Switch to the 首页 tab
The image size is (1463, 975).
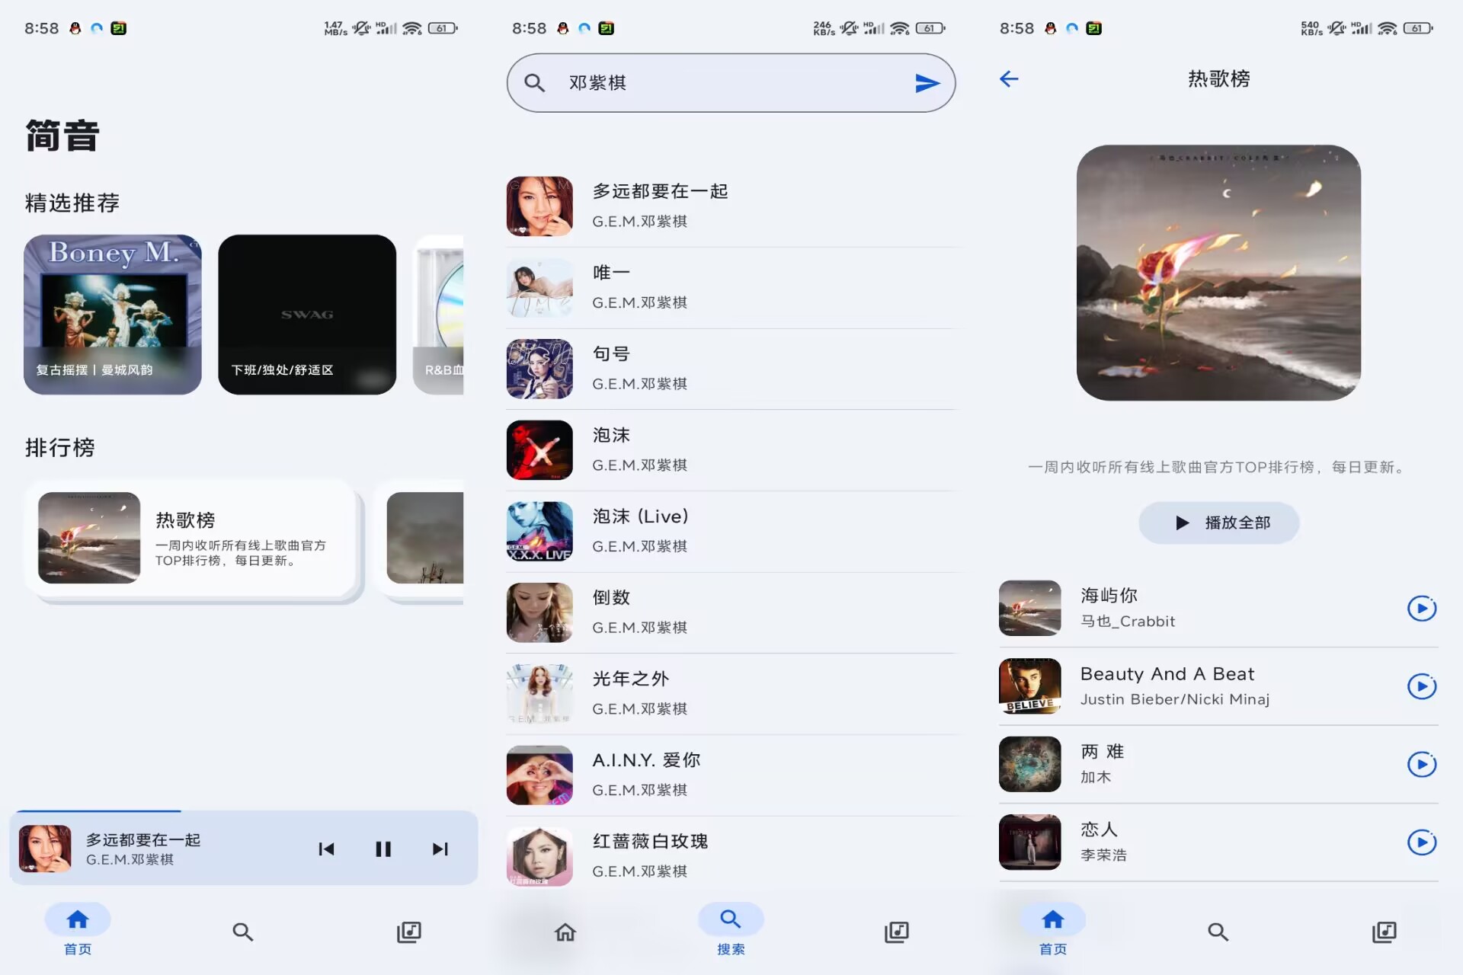[76, 929]
